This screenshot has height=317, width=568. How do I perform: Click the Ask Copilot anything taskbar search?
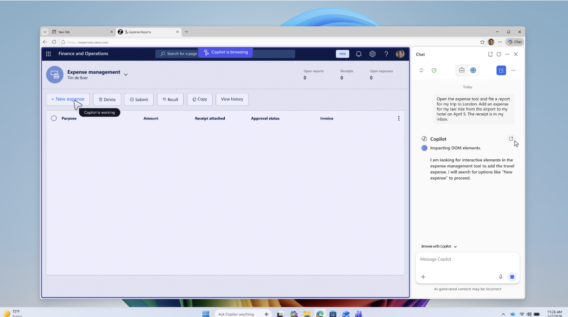click(x=244, y=314)
